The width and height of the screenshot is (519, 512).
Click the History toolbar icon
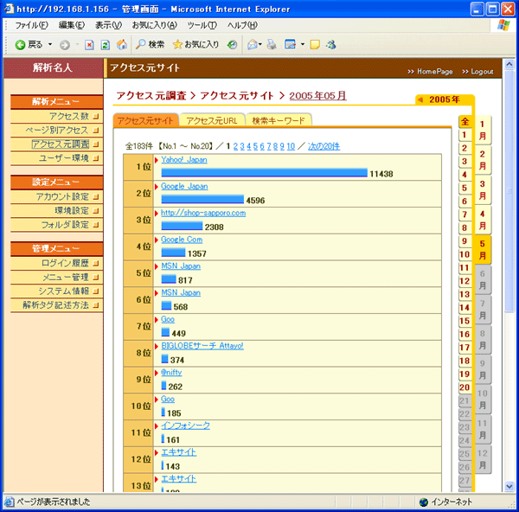tap(232, 44)
